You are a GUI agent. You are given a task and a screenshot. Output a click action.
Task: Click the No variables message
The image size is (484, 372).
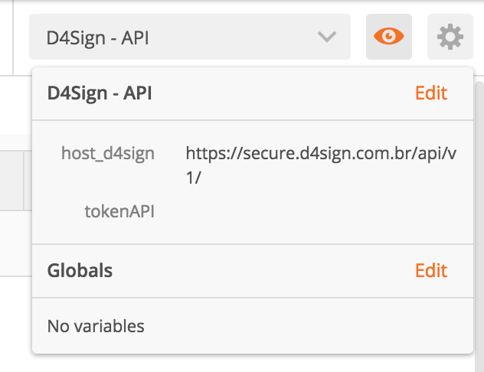[x=96, y=326]
